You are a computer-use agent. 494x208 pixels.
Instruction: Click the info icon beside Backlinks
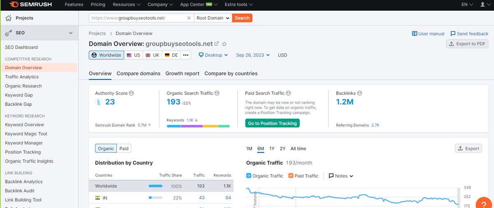pyautogui.click(x=359, y=93)
